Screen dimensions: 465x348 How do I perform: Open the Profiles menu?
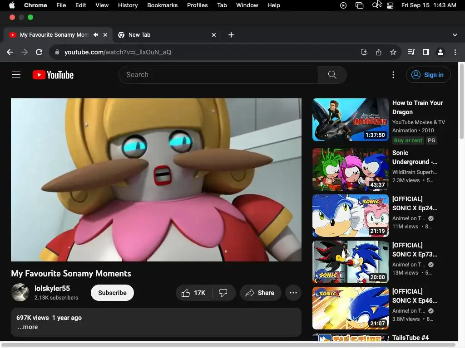click(x=197, y=5)
